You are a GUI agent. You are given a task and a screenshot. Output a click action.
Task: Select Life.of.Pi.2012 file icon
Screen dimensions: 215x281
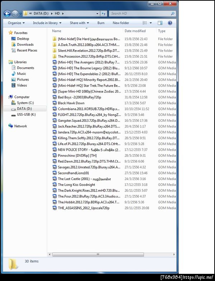pos(54,144)
